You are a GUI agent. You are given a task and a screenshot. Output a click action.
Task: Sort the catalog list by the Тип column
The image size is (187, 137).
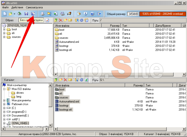pyautogui.click(x=158, y=85)
